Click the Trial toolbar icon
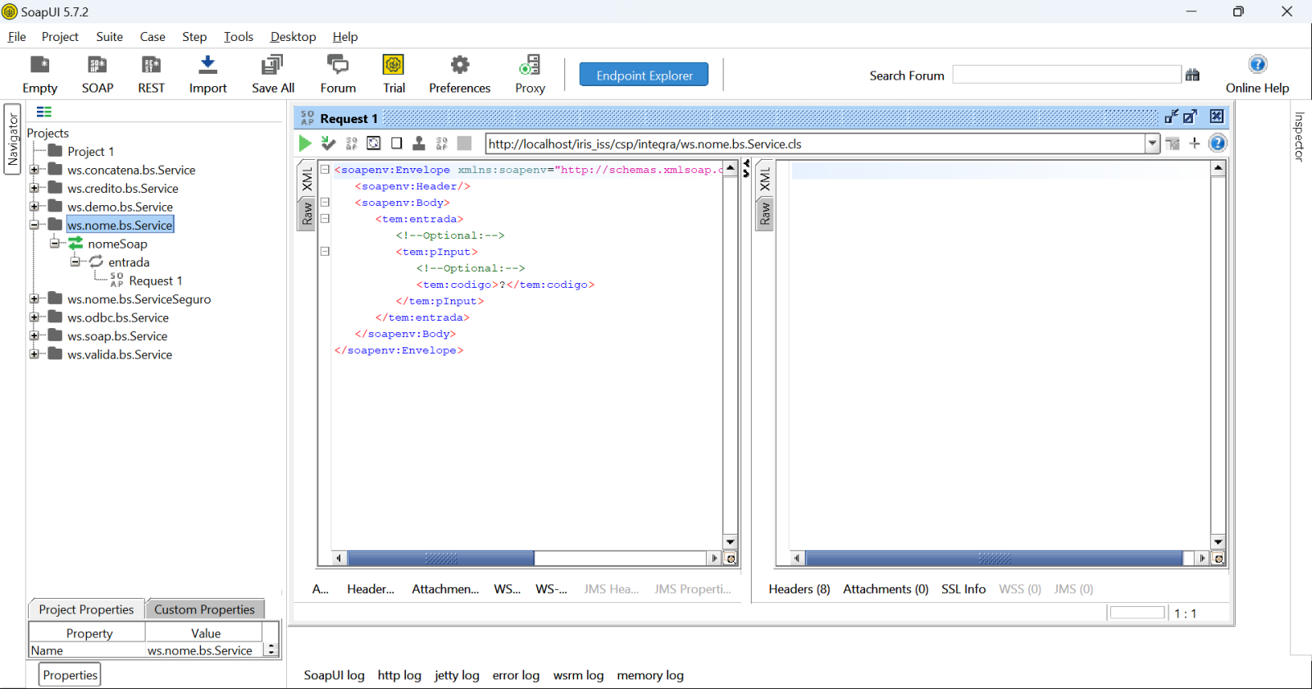 394,66
